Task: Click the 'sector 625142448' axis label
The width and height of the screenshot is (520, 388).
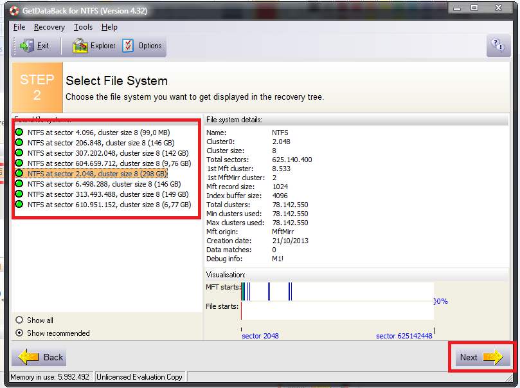Action: point(404,336)
